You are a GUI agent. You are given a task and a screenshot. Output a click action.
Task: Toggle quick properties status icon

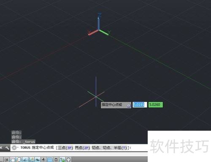tap(56, 159)
